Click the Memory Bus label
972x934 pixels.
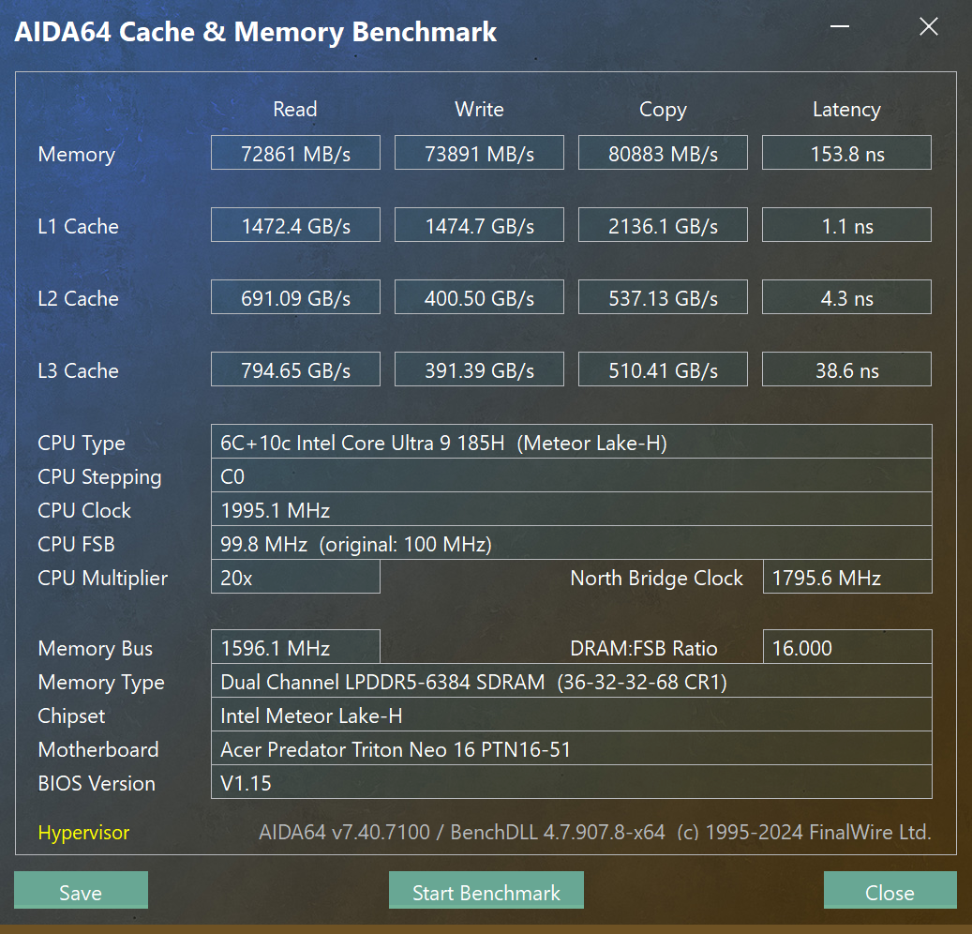(95, 649)
